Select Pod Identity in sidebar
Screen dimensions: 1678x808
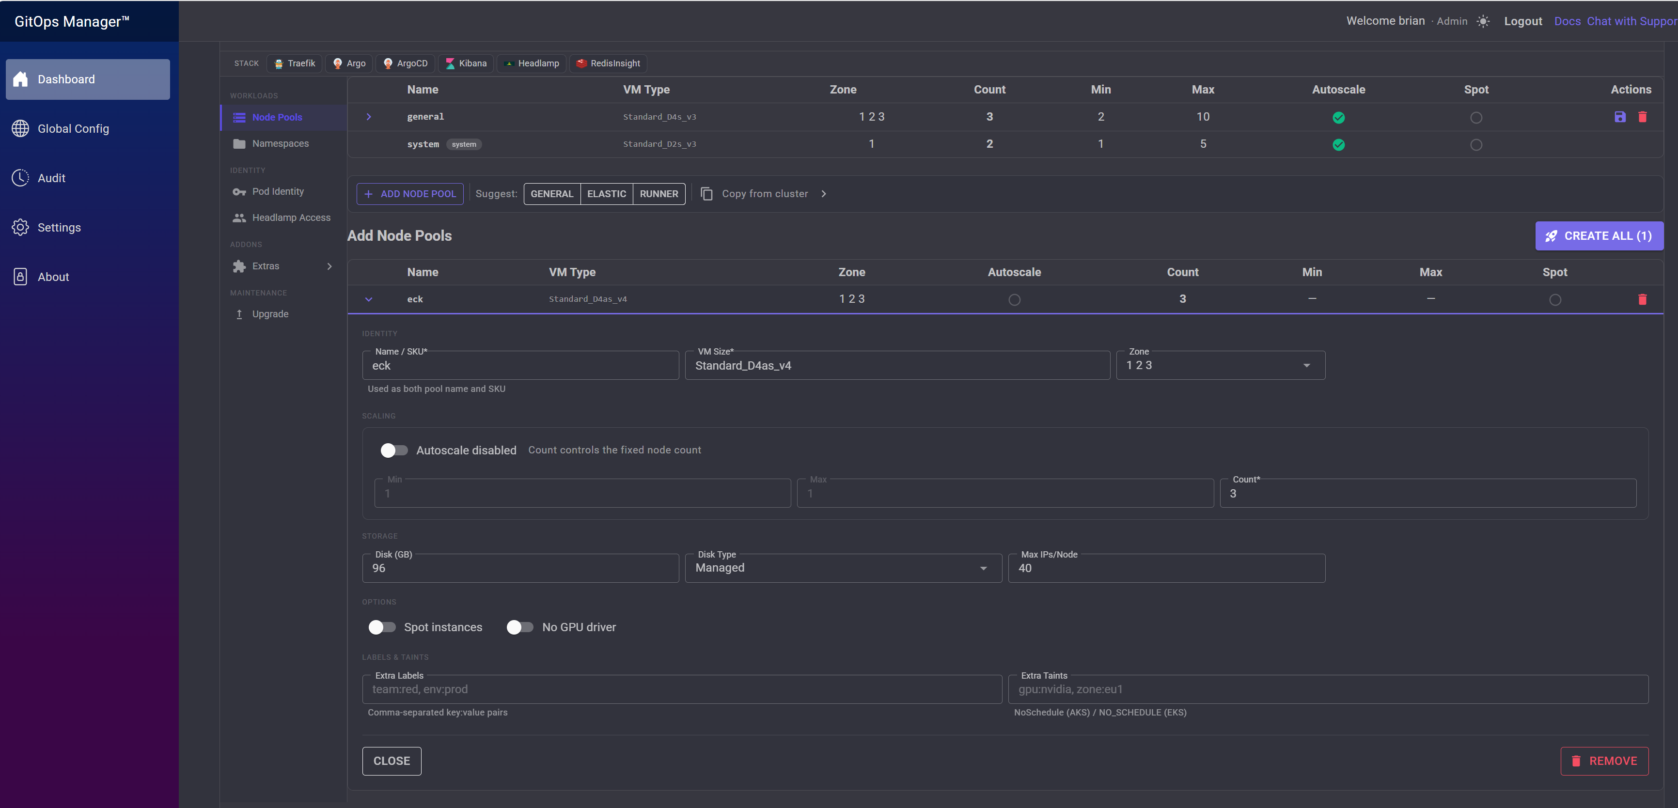[x=283, y=191]
